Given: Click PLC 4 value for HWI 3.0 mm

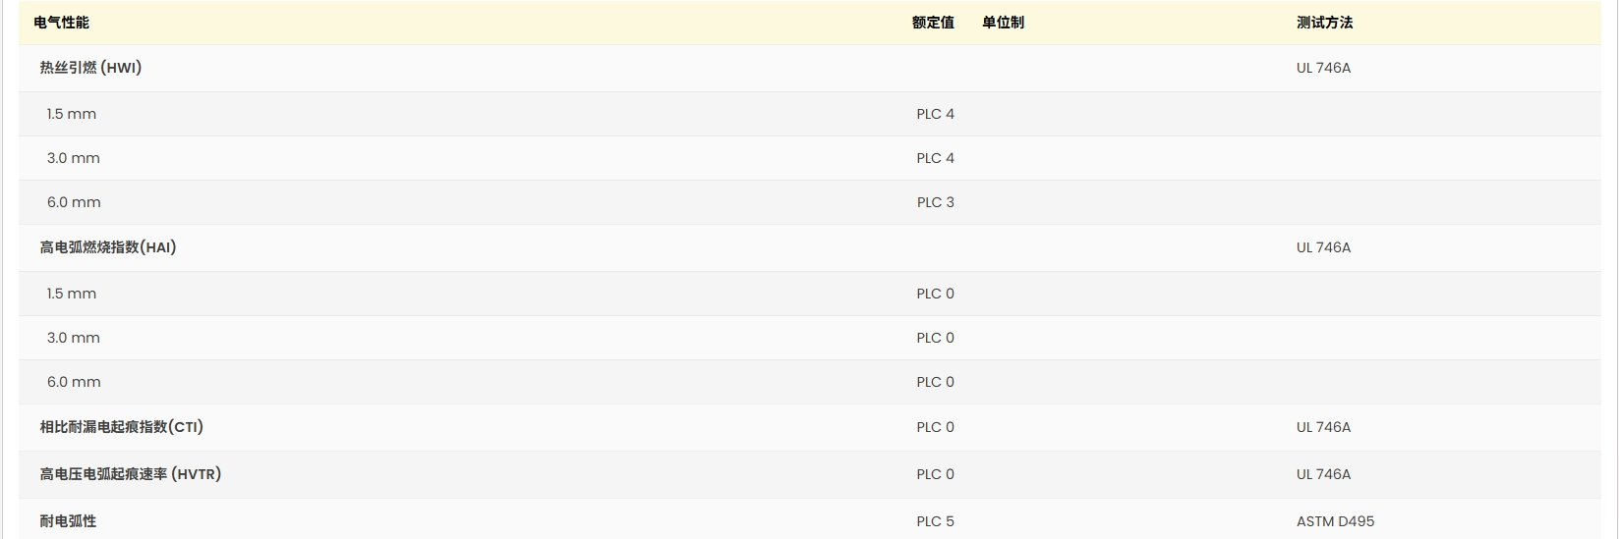Looking at the screenshot, I should coord(935,158).
